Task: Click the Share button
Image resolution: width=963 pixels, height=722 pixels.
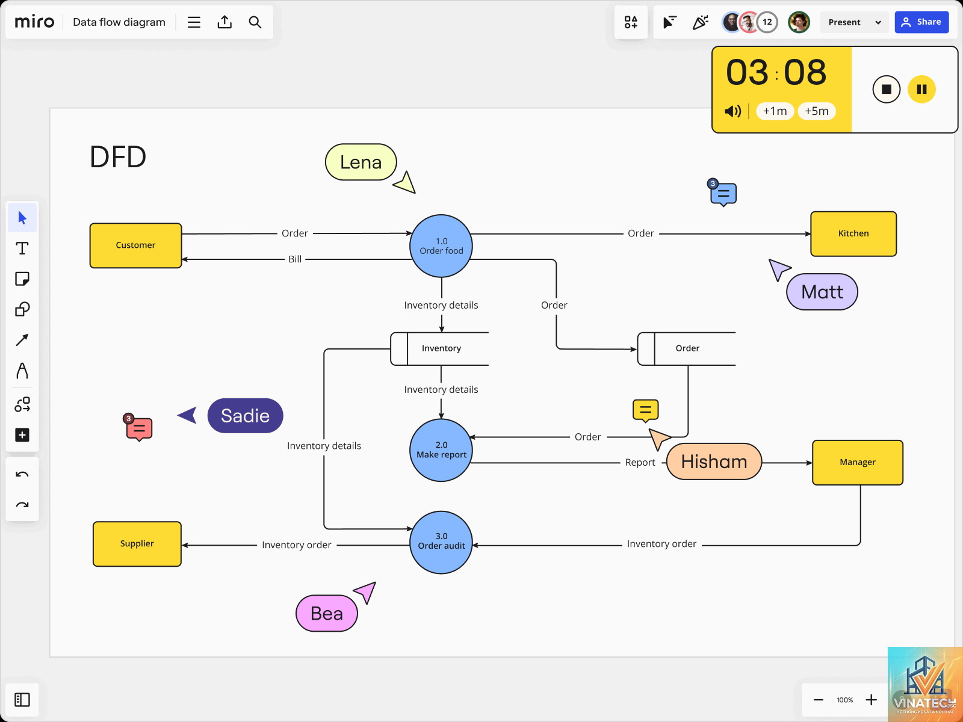Action: pos(921,22)
